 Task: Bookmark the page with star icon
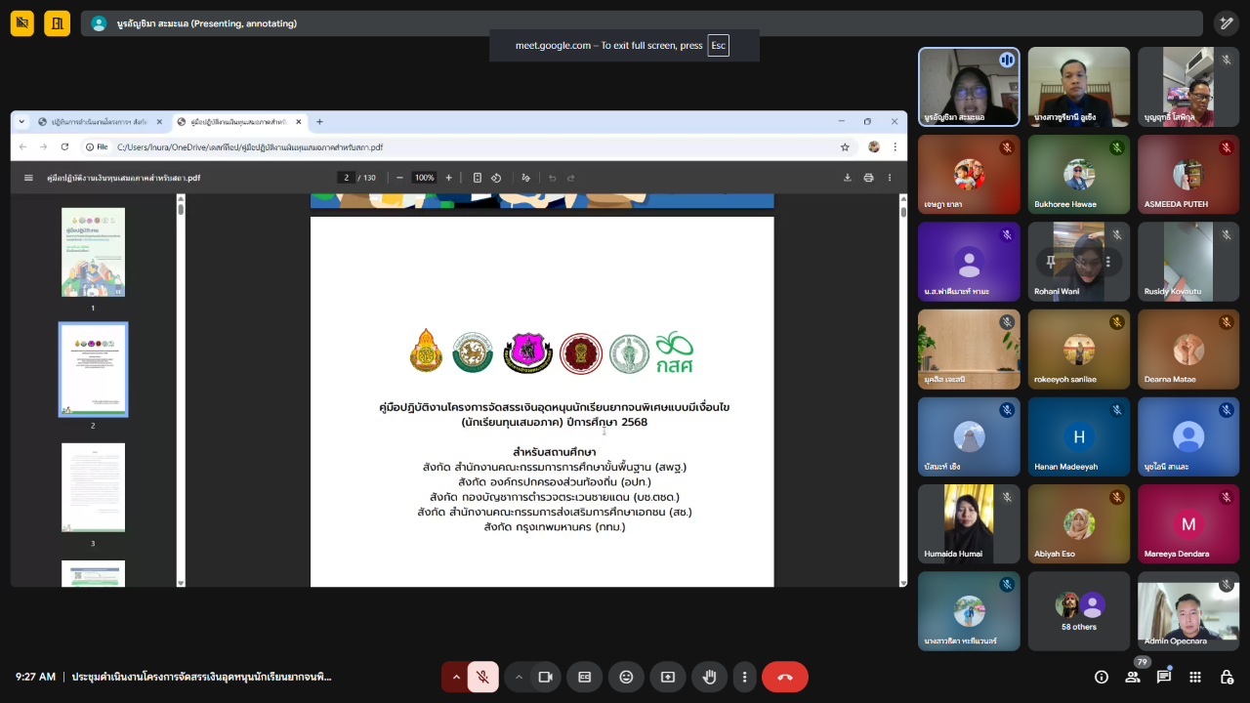tap(845, 146)
